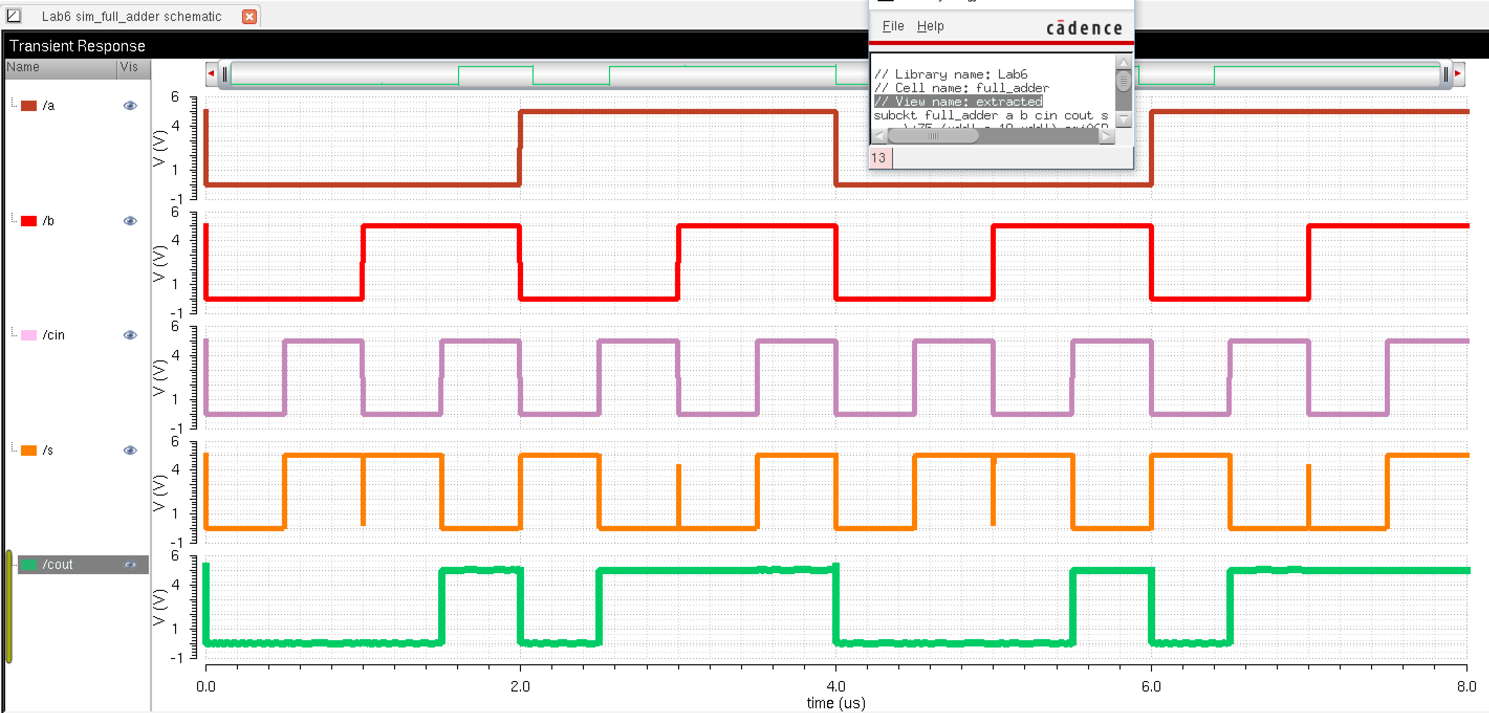Click the left red arrow of zoom strip

[x=211, y=73]
